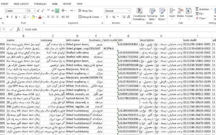Image resolution: width=216 pixels, height=135 pixels.
Task: Open the Format cells menu
Action: coord(189,14)
